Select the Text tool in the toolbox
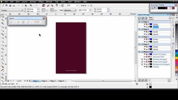This screenshot has width=178, height=100. (2, 52)
